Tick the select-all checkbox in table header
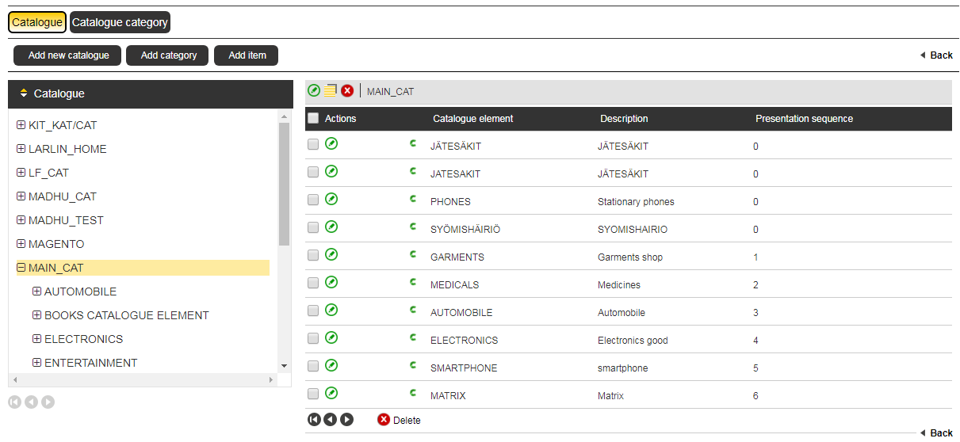The height and width of the screenshot is (442, 960). (313, 118)
